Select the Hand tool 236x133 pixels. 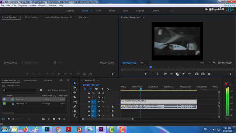click(74, 111)
